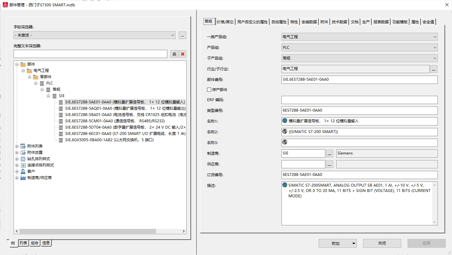Click the globe icon in 名称1 field

pyautogui.click(x=285, y=121)
